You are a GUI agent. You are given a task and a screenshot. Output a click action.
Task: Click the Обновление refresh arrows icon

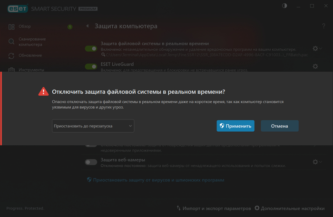tap(11, 55)
